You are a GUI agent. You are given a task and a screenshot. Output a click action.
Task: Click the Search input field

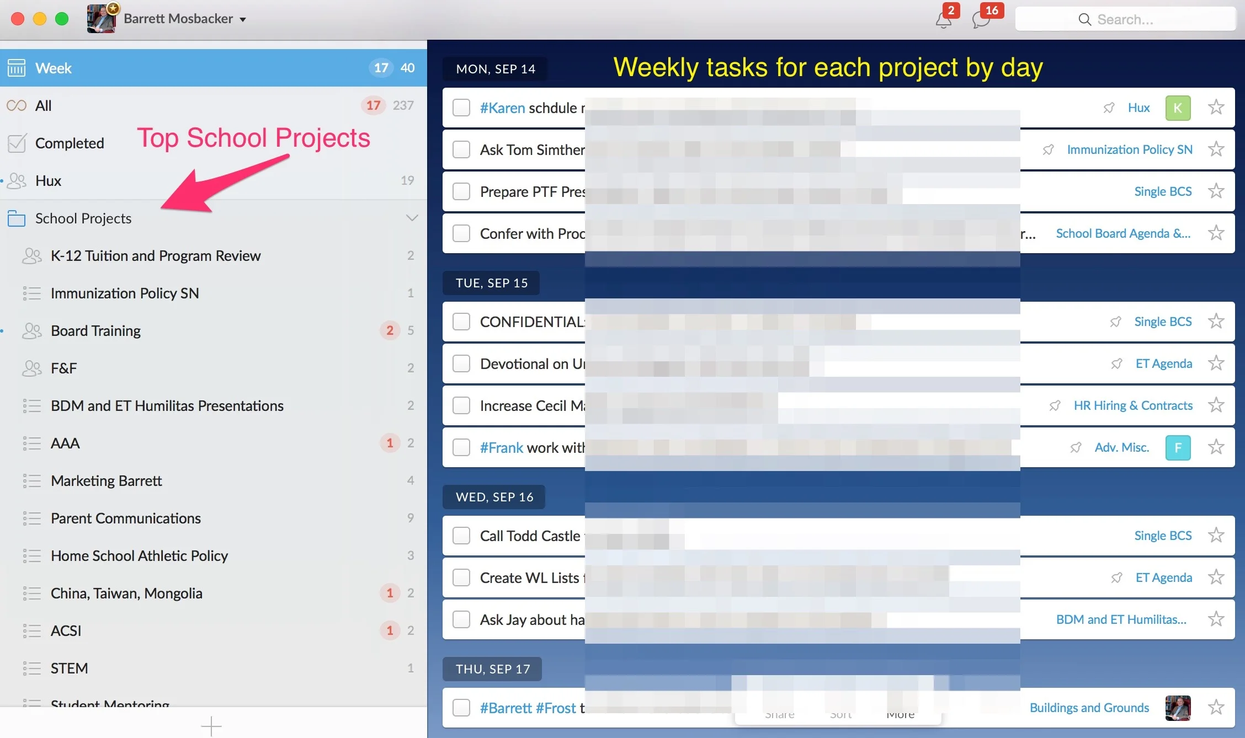1125,20
